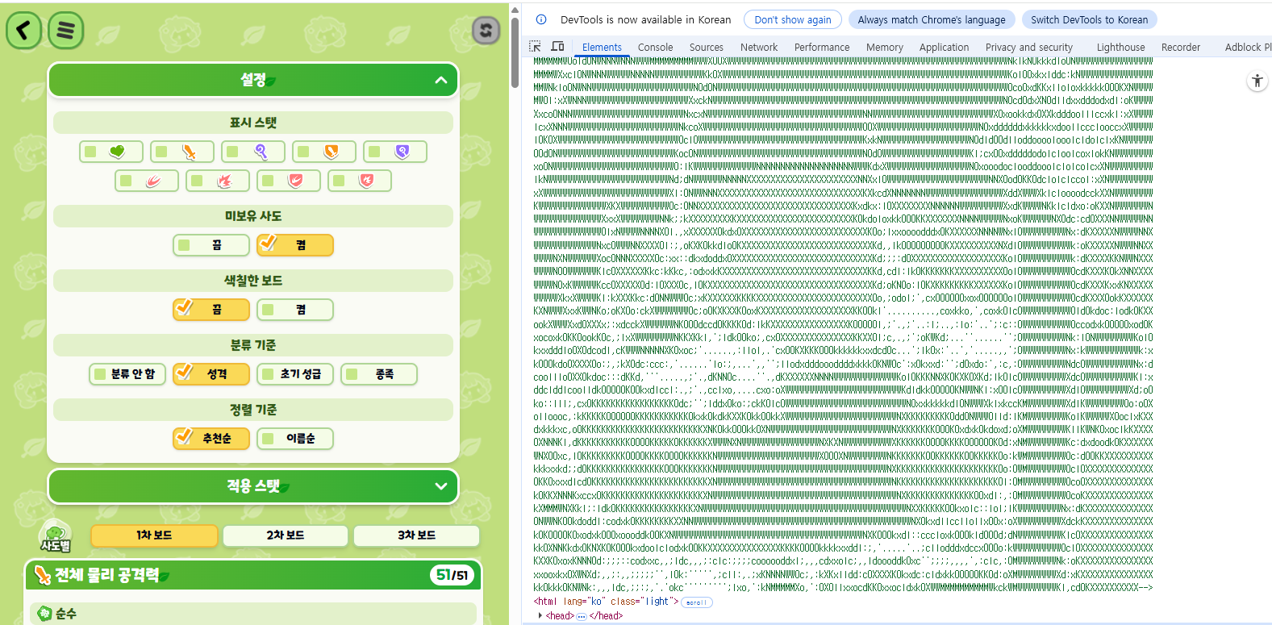The image size is (1272, 625).
Task: Expand the head element in DOM tree
Action: point(540,616)
